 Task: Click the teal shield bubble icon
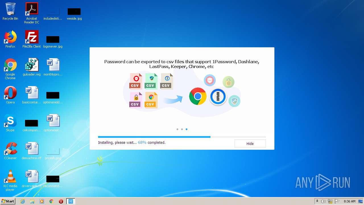click(234, 101)
